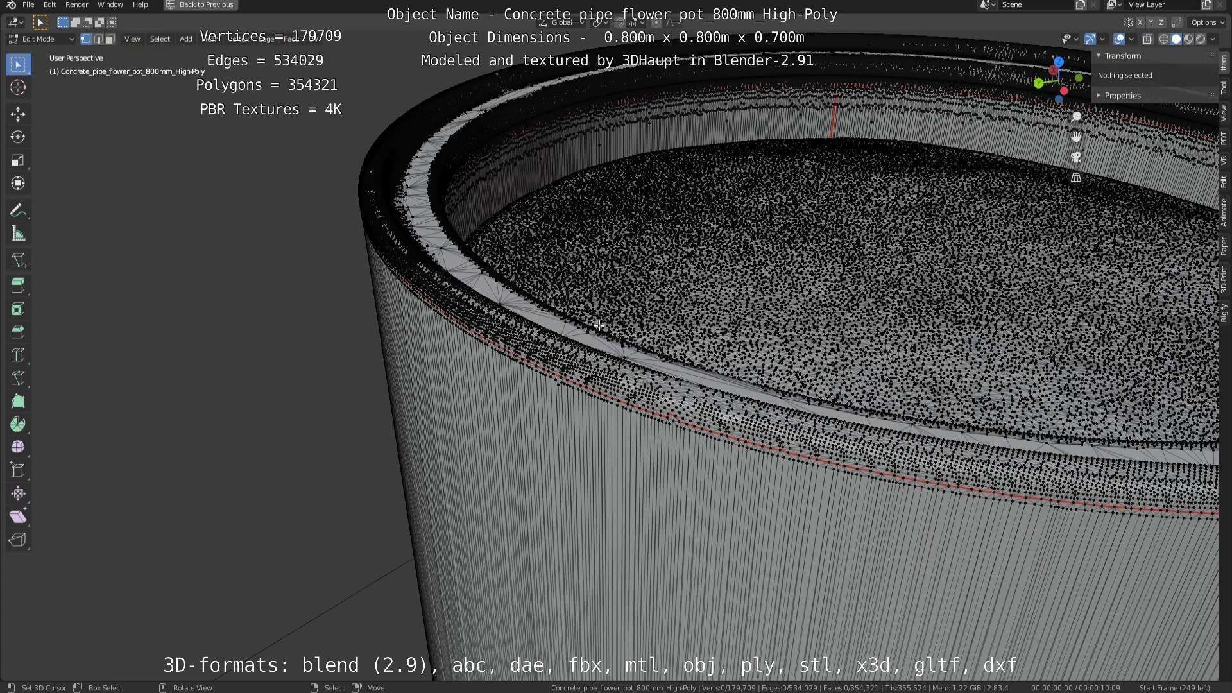Image resolution: width=1232 pixels, height=693 pixels.
Task: Choose the Rotate tool
Action: pyautogui.click(x=18, y=137)
